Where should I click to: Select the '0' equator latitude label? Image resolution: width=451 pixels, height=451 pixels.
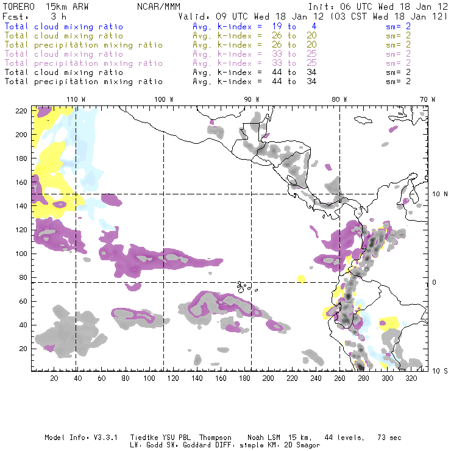(x=434, y=282)
